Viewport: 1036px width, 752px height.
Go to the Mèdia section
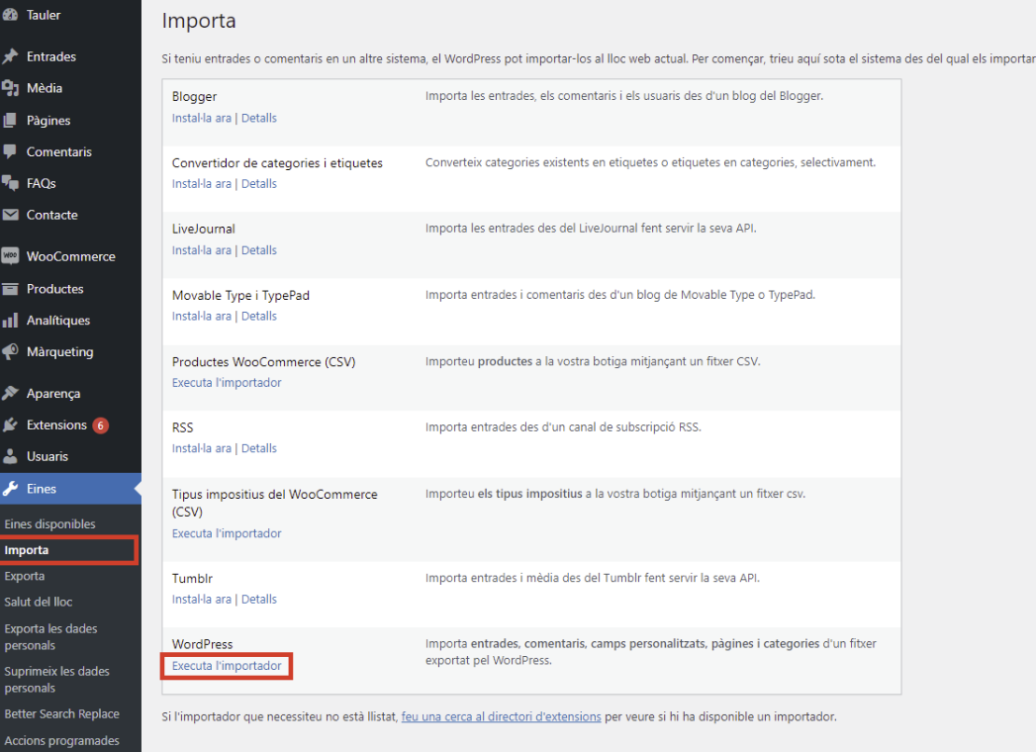(45, 88)
